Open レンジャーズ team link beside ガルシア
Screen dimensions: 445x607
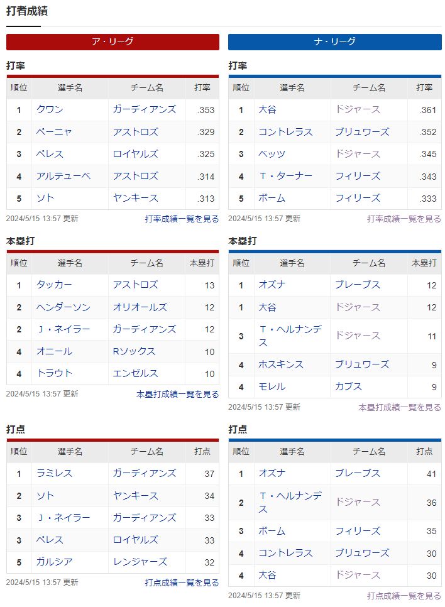[140, 562]
